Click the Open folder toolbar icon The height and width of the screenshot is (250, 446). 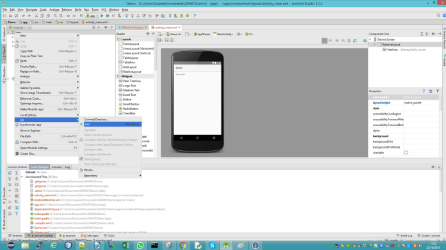[x=4, y=16]
